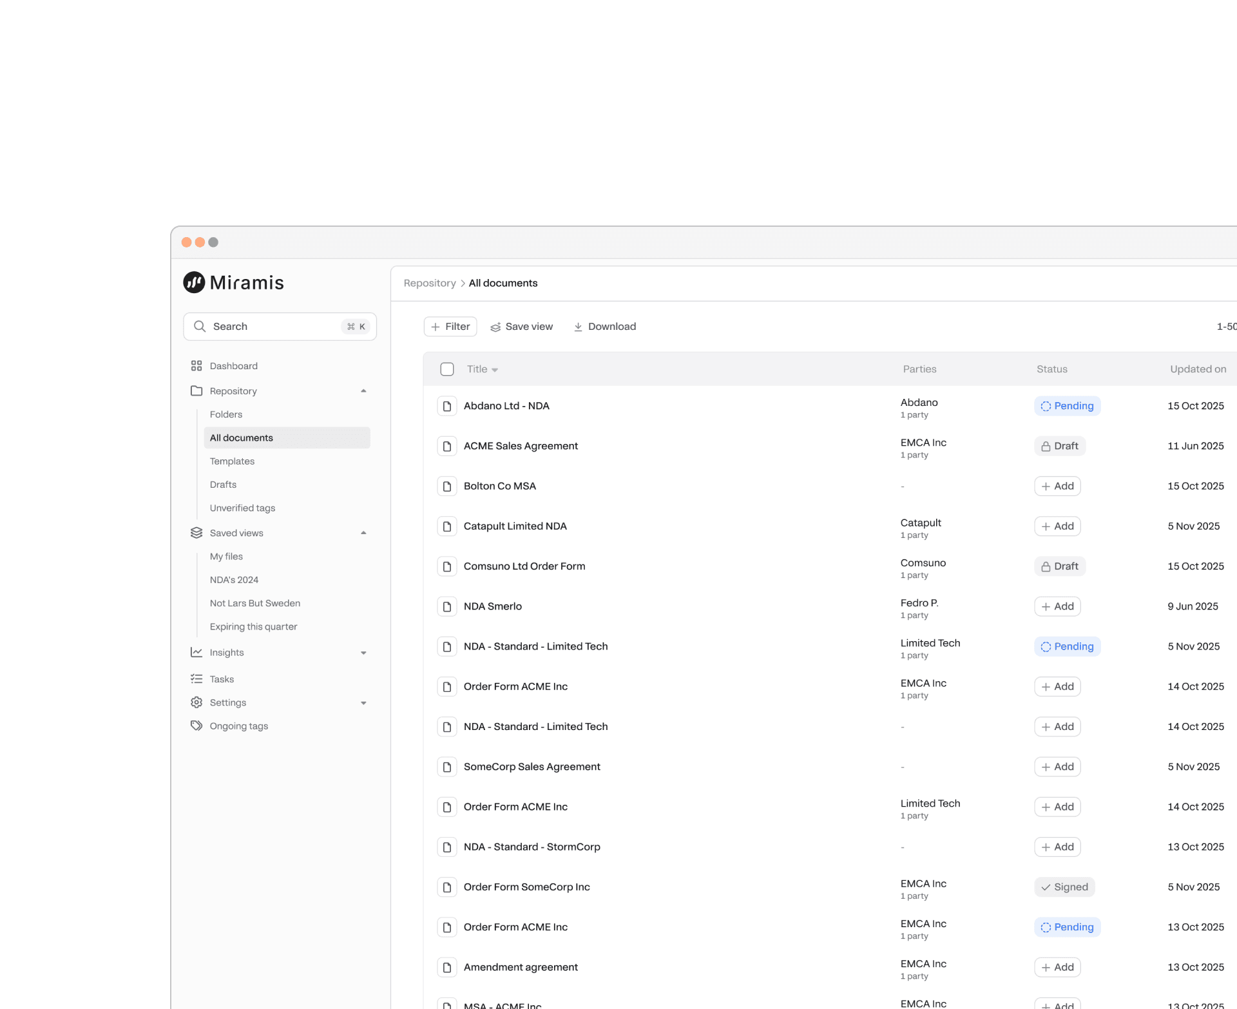Viewport: 1237px width, 1009px height.
Task: Click the Saved views layers icon
Action: [x=197, y=533]
